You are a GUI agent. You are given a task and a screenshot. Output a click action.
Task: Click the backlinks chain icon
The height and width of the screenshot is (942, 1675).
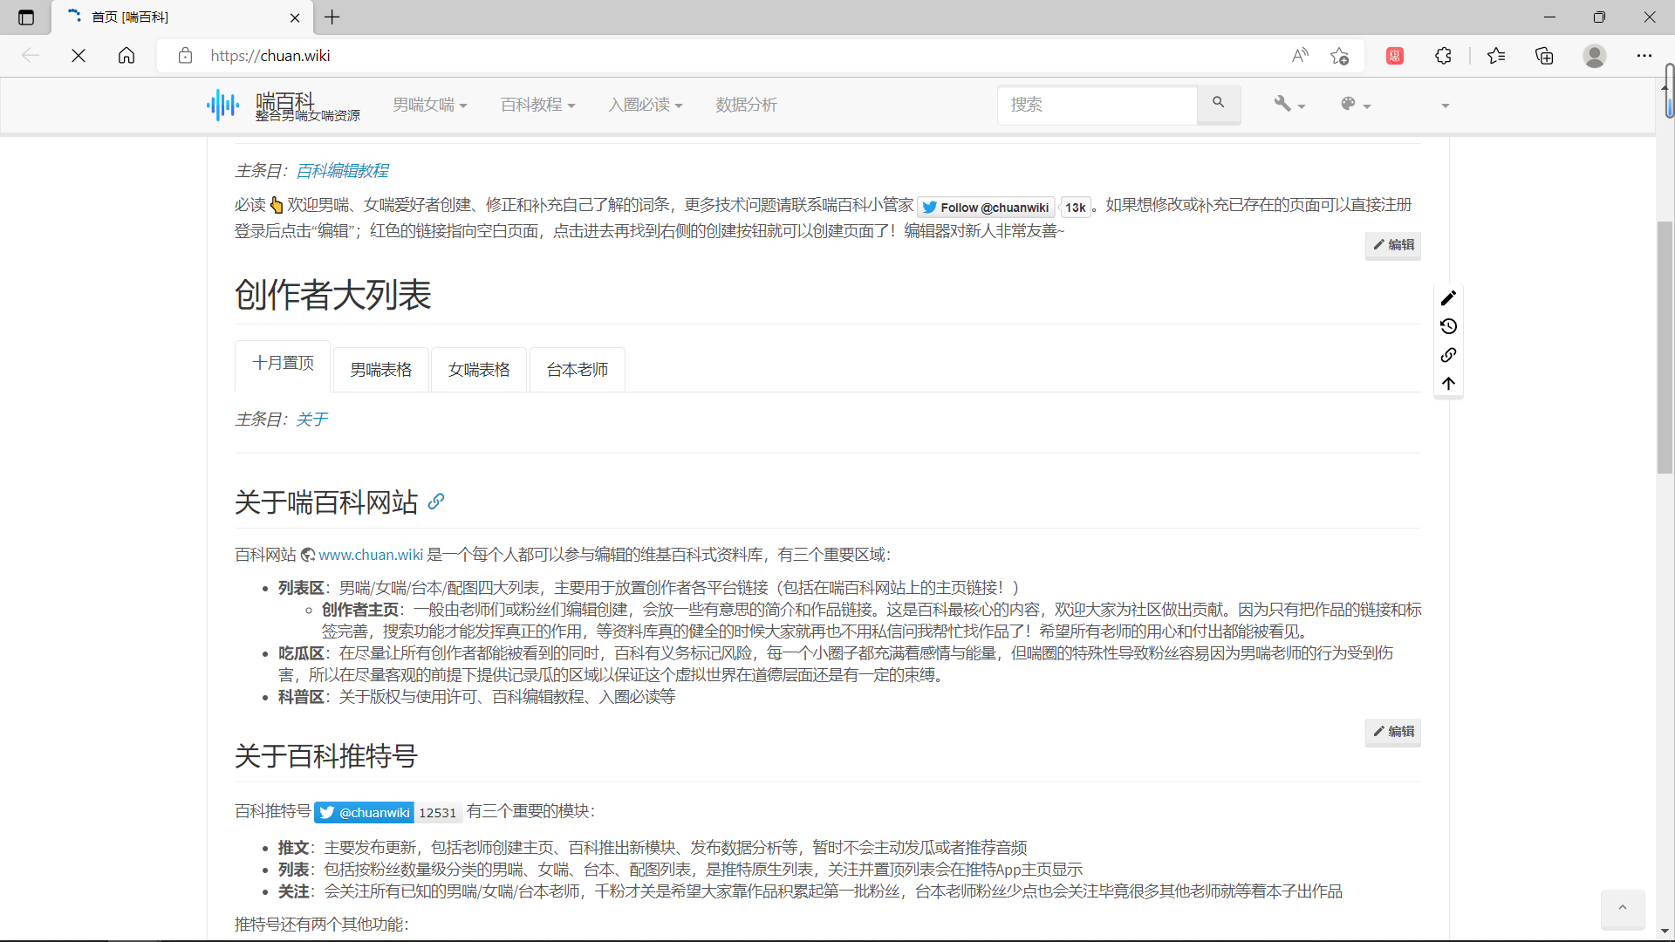pyautogui.click(x=1448, y=355)
